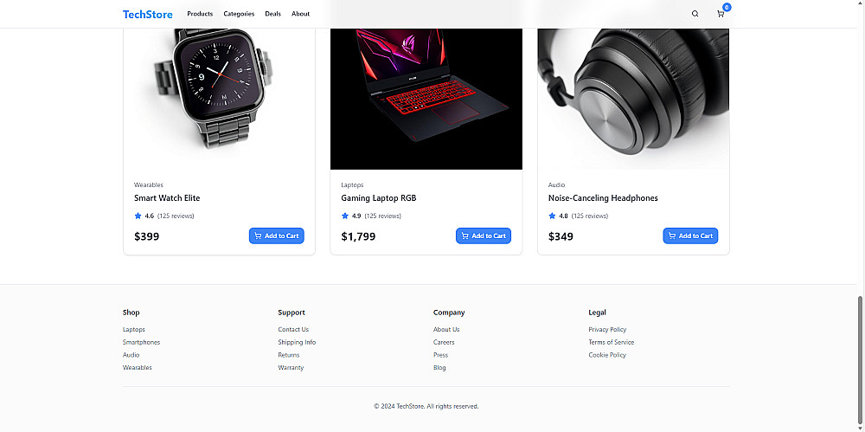Open the Smart Watch Elite image
Image resolution: width=865 pixels, height=432 pixels.
pos(219,99)
